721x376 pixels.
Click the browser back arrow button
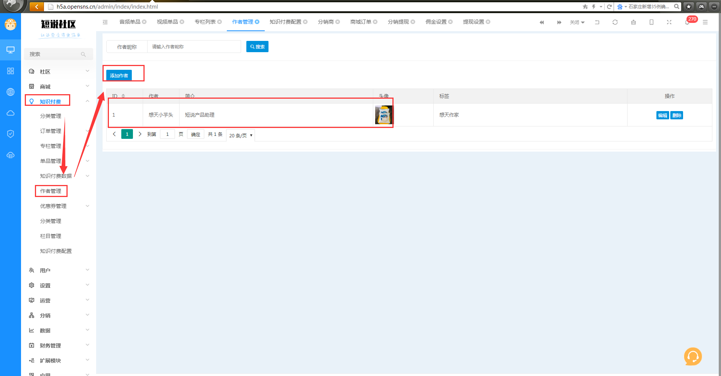click(x=37, y=6)
